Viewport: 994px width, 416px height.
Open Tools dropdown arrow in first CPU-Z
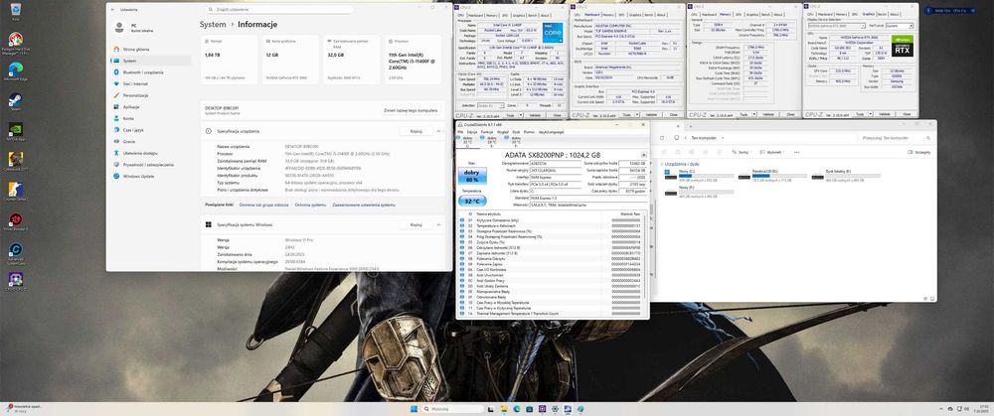pos(521,115)
